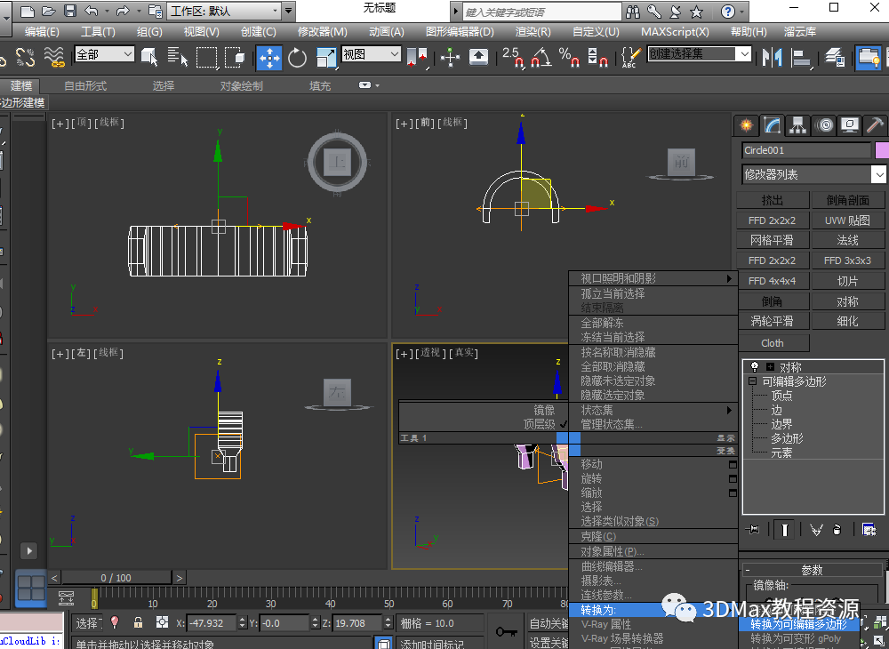889x649 pixels.
Task: Activate the Select Object tool
Action: 149,57
